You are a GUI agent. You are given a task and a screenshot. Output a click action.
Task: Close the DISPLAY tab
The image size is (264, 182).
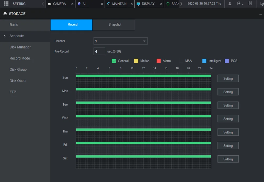161,4
